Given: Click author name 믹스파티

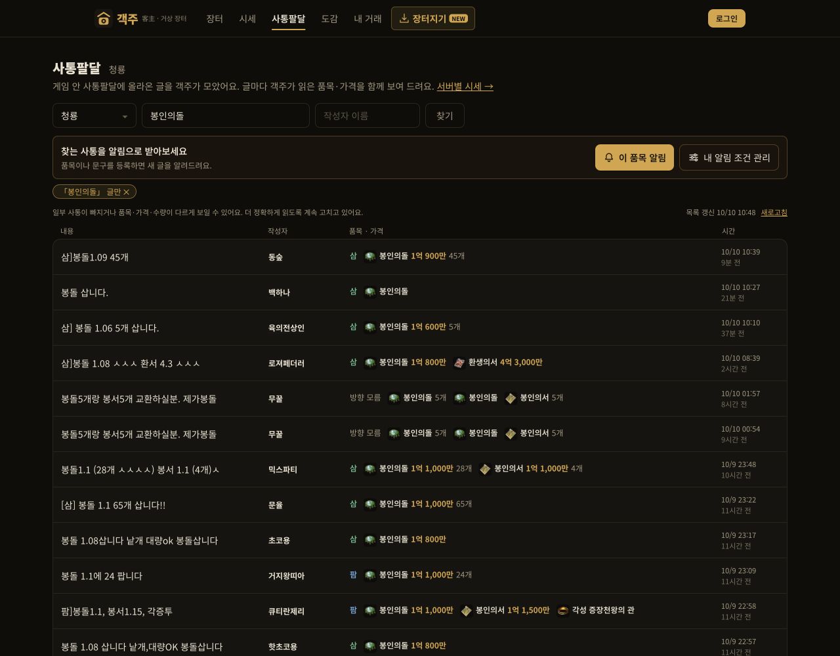Looking at the screenshot, I should (283, 470).
